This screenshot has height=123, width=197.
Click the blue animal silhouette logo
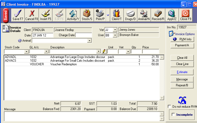coord(182,100)
